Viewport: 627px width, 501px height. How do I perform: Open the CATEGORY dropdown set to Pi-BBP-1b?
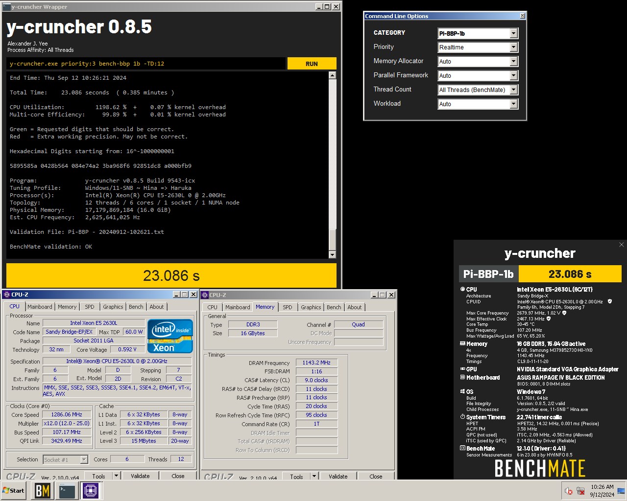click(513, 33)
